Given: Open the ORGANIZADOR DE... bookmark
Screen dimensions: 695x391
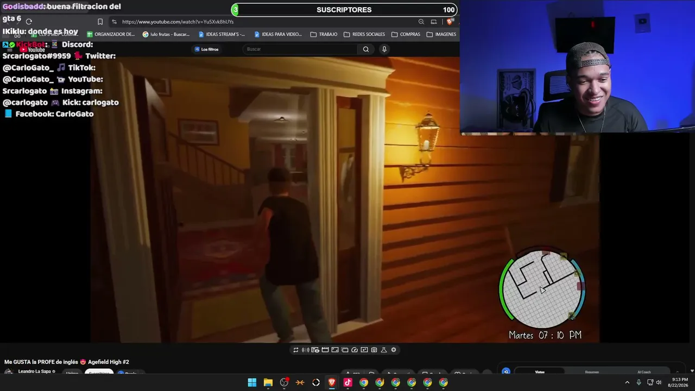Looking at the screenshot, I should coord(111,34).
